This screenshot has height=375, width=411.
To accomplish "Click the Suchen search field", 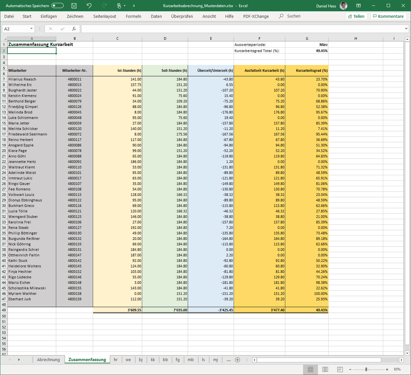I will pos(293,16).
